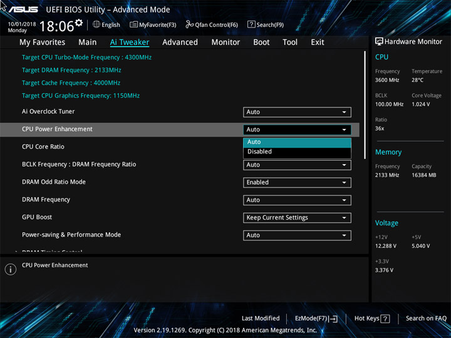Click the 18:06 clock display
Viewport: 451px width, 338px height.
[x=56, y=26]
